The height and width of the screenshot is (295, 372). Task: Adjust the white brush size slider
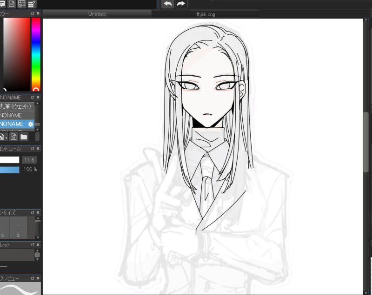point(9,160)
